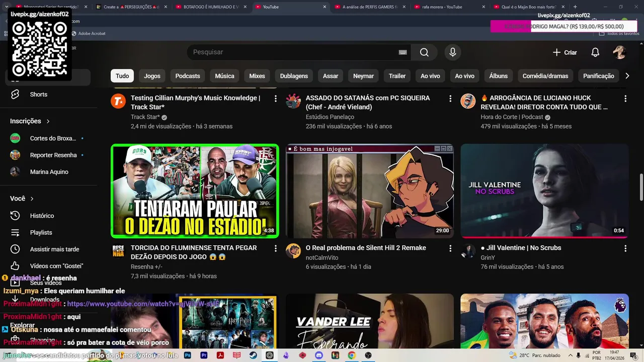
Task: Open Assistir mais tarde list
Action: (49, 249)
